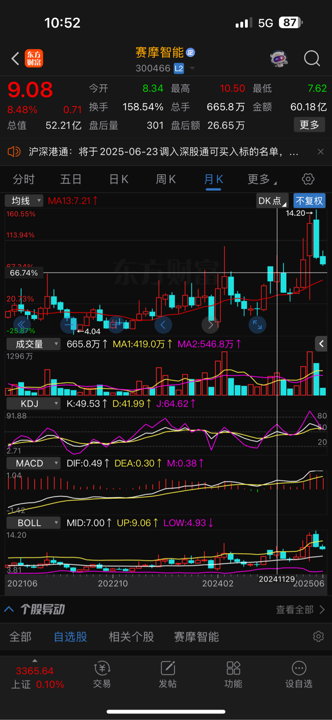The height and width of the screenshot is (720, 332).
Task: Tap the 最高 10.50 value
Action: pyautogui.click(x=233, y=88)
